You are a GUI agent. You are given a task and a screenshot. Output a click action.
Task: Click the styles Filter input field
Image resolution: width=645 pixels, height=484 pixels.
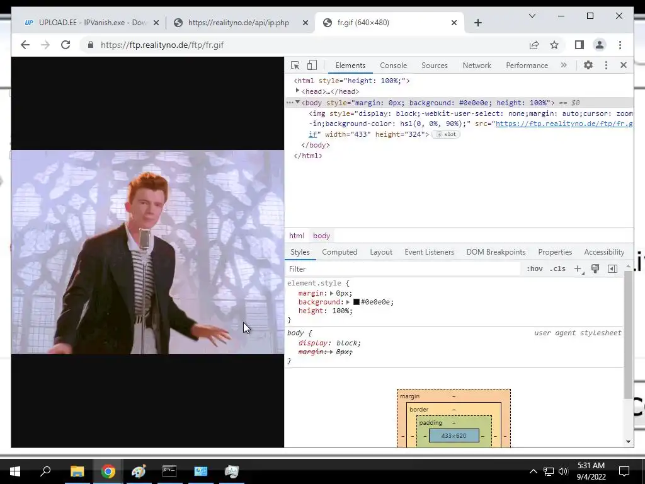(403, 268)
